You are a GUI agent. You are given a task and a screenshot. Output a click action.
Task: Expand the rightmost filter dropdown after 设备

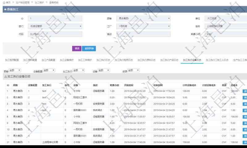(x=133, y=70)
